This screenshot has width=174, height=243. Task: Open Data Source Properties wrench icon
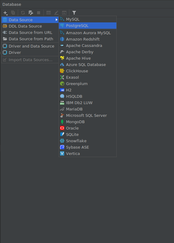pos(31,13)
